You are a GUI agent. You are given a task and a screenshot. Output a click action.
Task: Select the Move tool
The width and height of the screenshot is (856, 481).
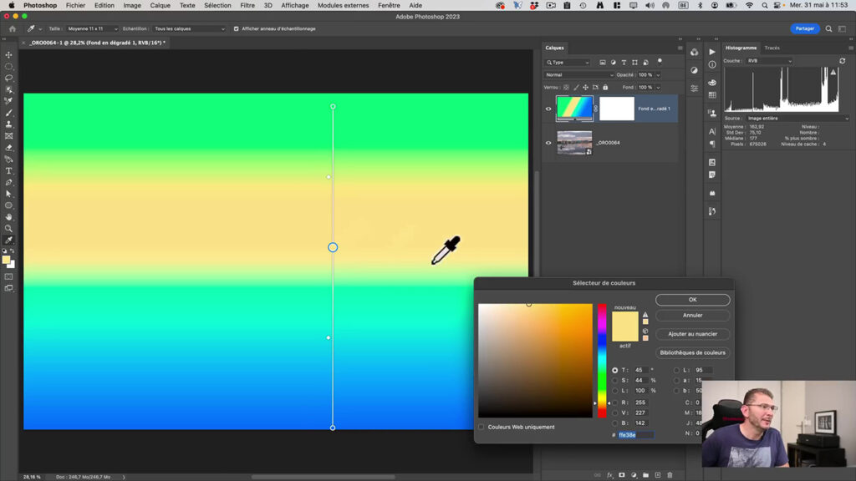point(8,54)
